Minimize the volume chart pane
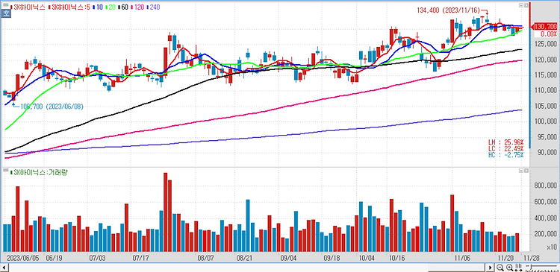The width and height of the screenshot is (560, 272). (521, 171)
